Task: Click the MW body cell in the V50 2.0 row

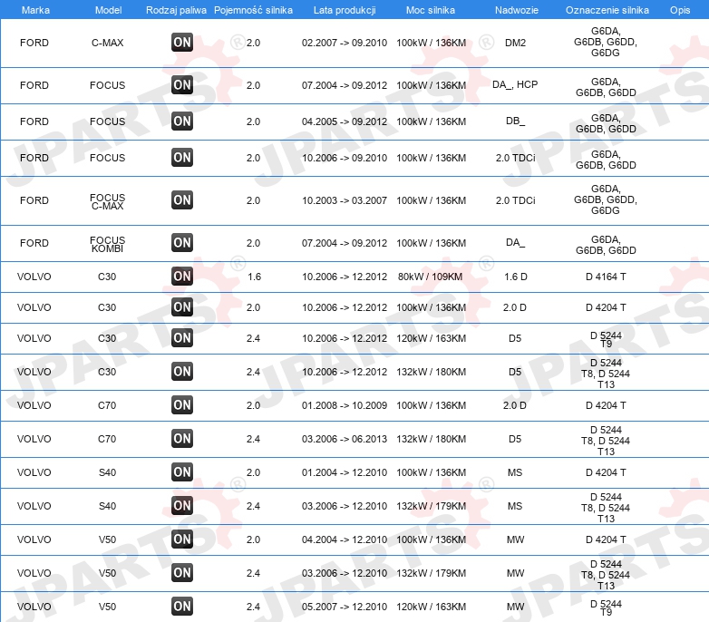Action: (516, 539)
